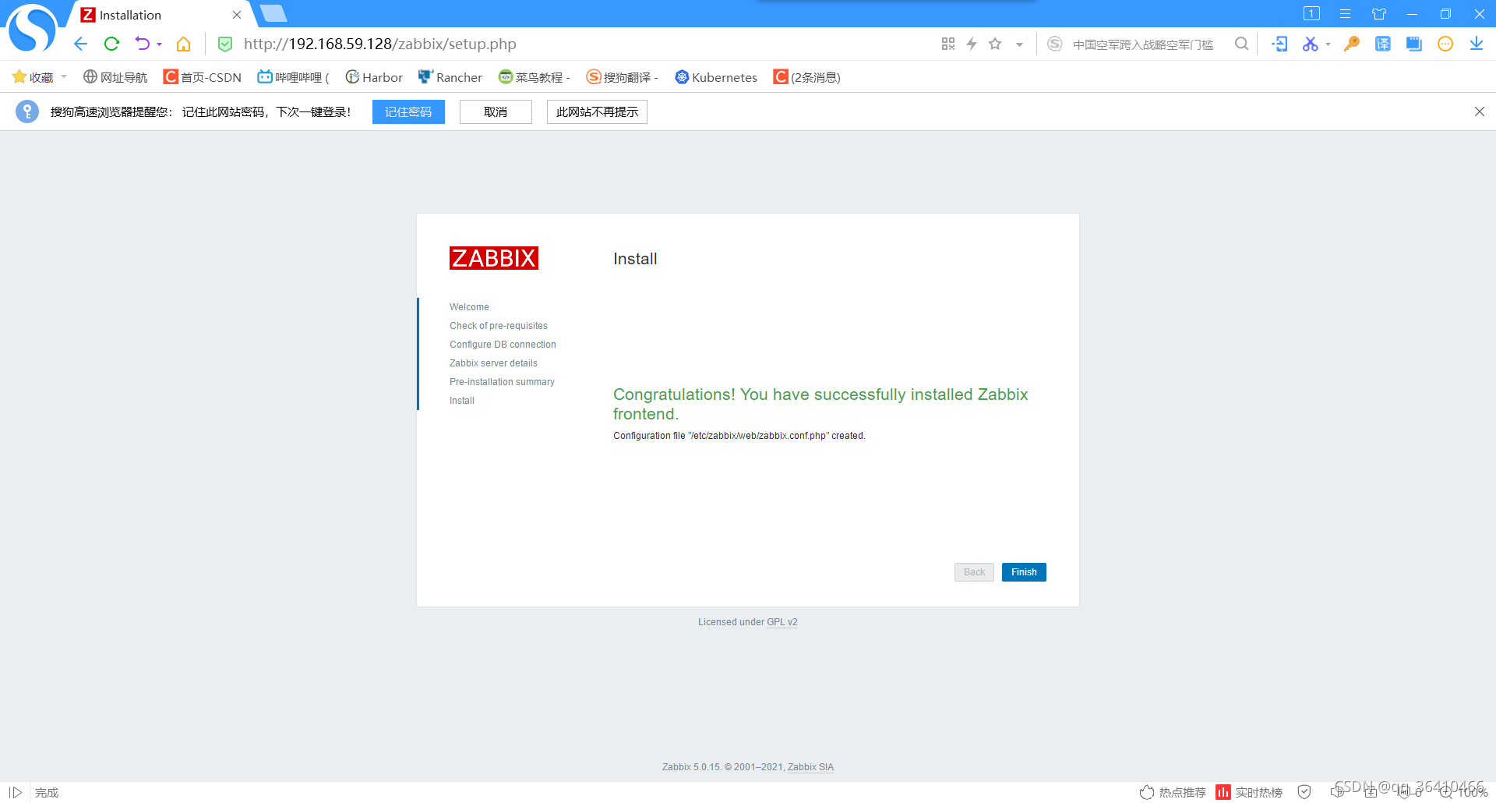Reload the current page

coord(111,44)
